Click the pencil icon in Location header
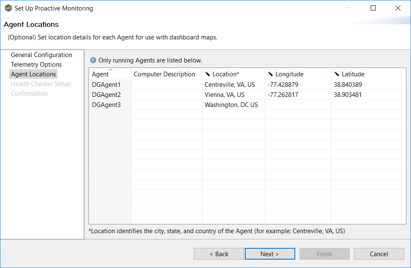This screenshot has width=411, height=268. point(208,74)
